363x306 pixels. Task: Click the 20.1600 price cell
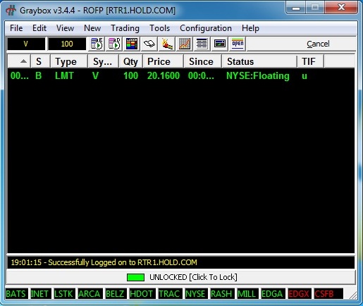(164, 75)
